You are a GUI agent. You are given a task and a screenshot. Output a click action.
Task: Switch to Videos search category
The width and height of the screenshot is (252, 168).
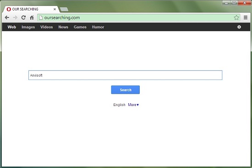(x=47, y=27)
